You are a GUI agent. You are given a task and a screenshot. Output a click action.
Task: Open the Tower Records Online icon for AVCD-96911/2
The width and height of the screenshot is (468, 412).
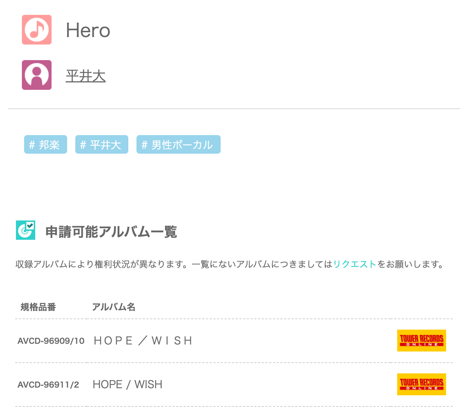[x=421, y=384]
